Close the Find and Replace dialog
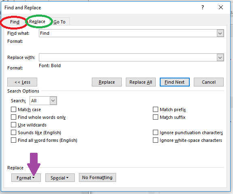 point(221,7)
